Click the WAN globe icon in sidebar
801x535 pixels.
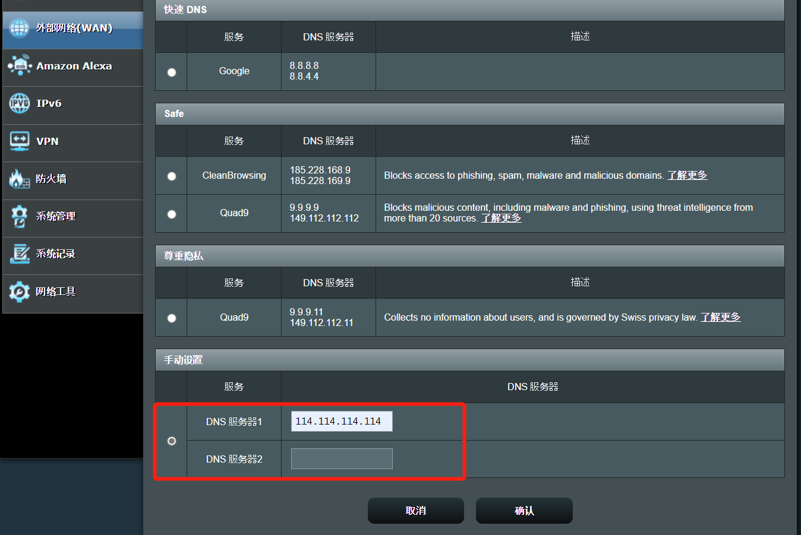coord(19,28)
